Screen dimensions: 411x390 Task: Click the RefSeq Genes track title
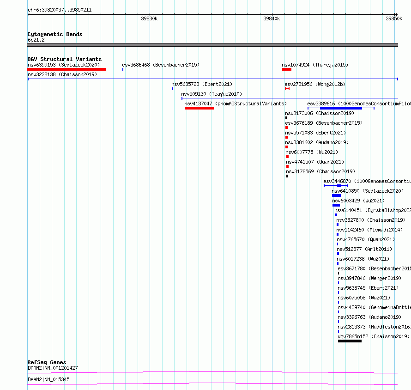point(47,362)
